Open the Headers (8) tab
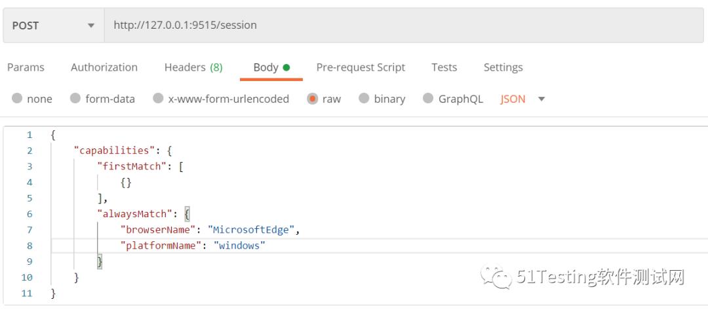Image resolution: width=708 pixels, height=310 pixels. [x=193, y=67]
